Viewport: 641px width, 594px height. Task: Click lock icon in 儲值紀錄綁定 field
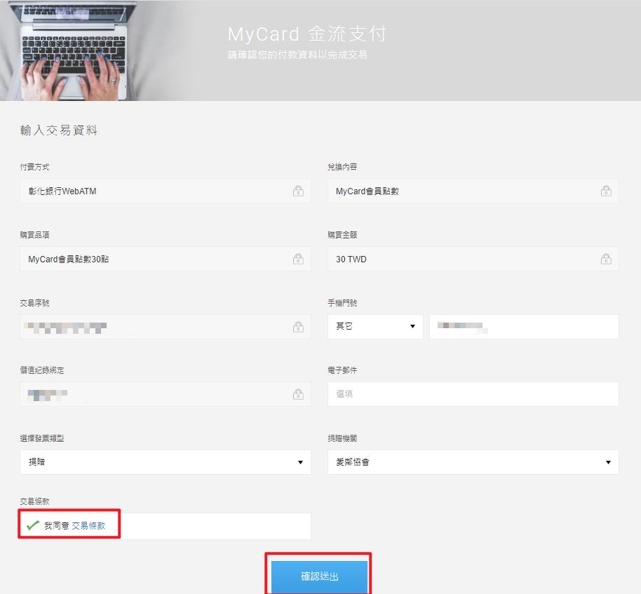(298, 395)
